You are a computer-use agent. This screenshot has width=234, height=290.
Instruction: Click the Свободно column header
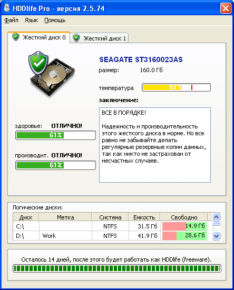pyautogui.click(x=184, y=217)
